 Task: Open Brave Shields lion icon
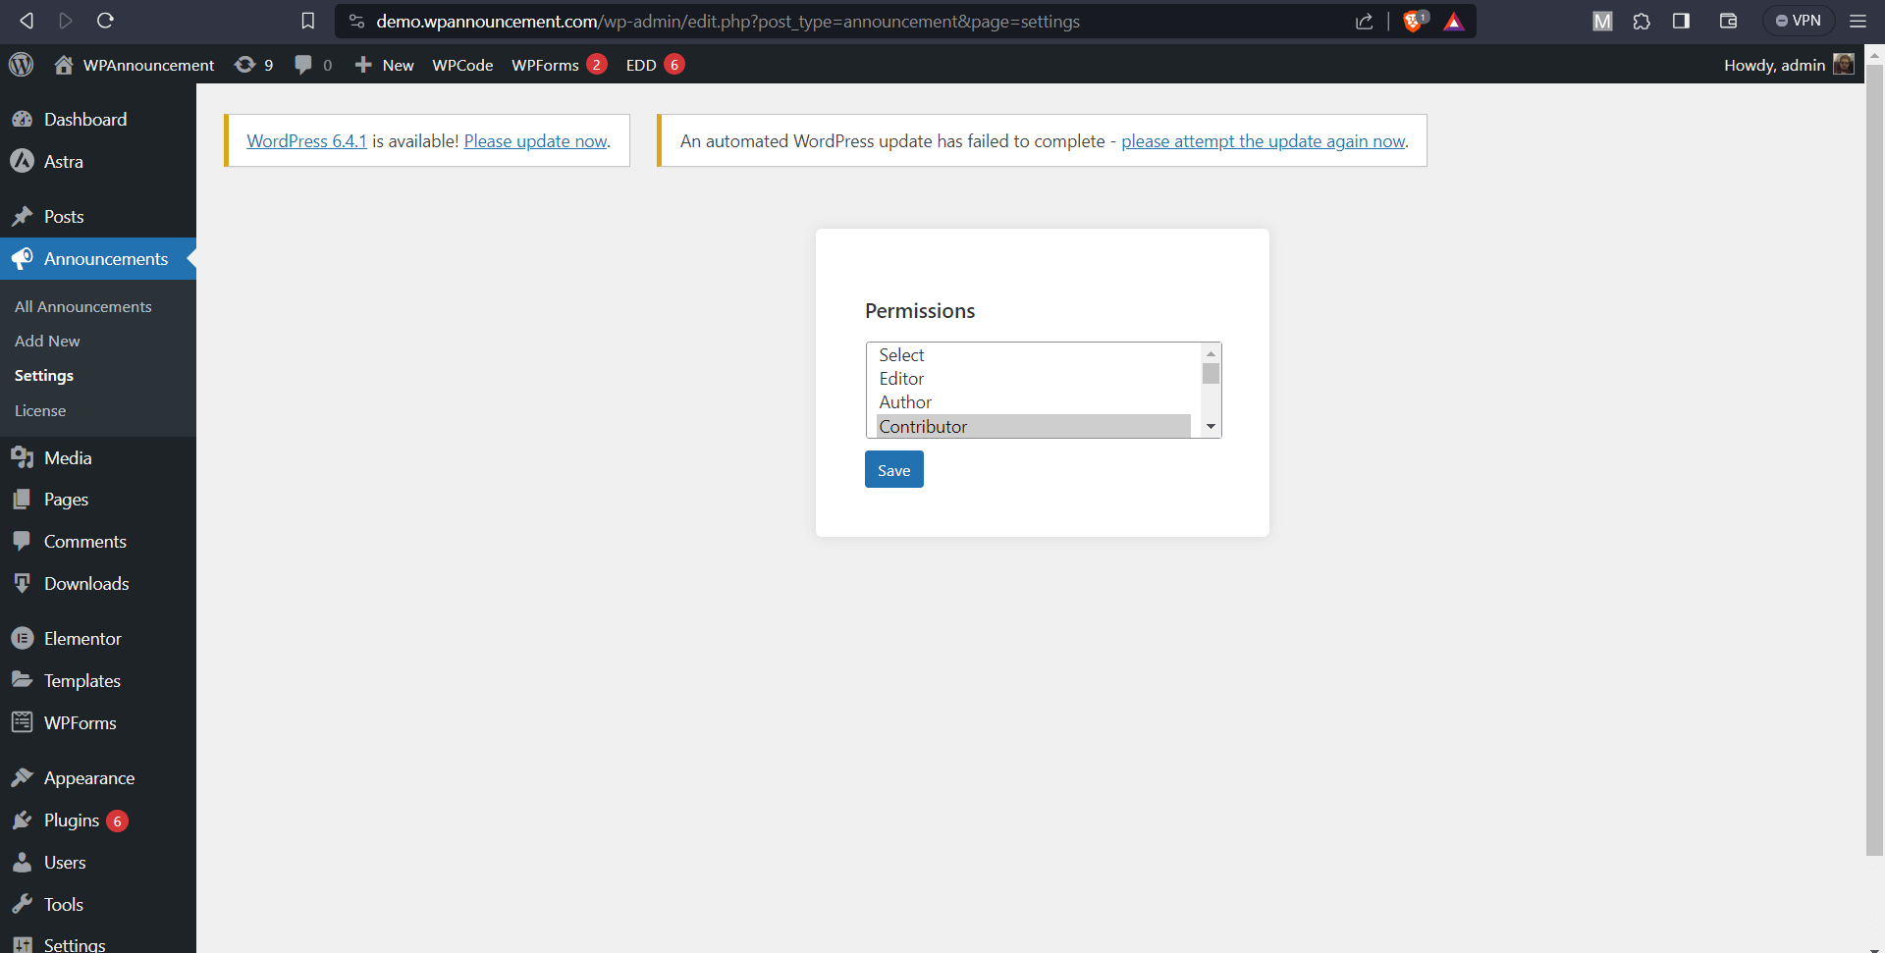pyautogui.click(x=1415, y=21)
